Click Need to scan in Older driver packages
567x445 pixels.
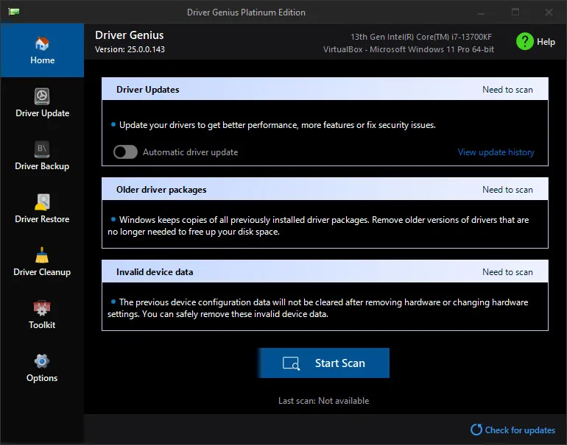(507, 190)
